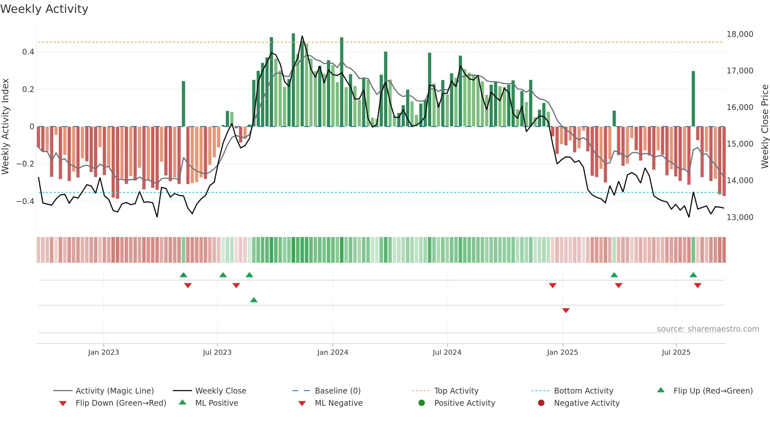Click the ML Positive legend triangle
This screenshot has width=770, height=433.
pyautogui.click(x=183, y=402)
